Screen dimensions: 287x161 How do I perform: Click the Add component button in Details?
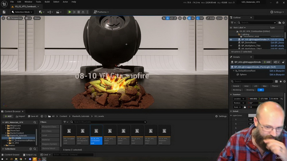pos(267,62)
